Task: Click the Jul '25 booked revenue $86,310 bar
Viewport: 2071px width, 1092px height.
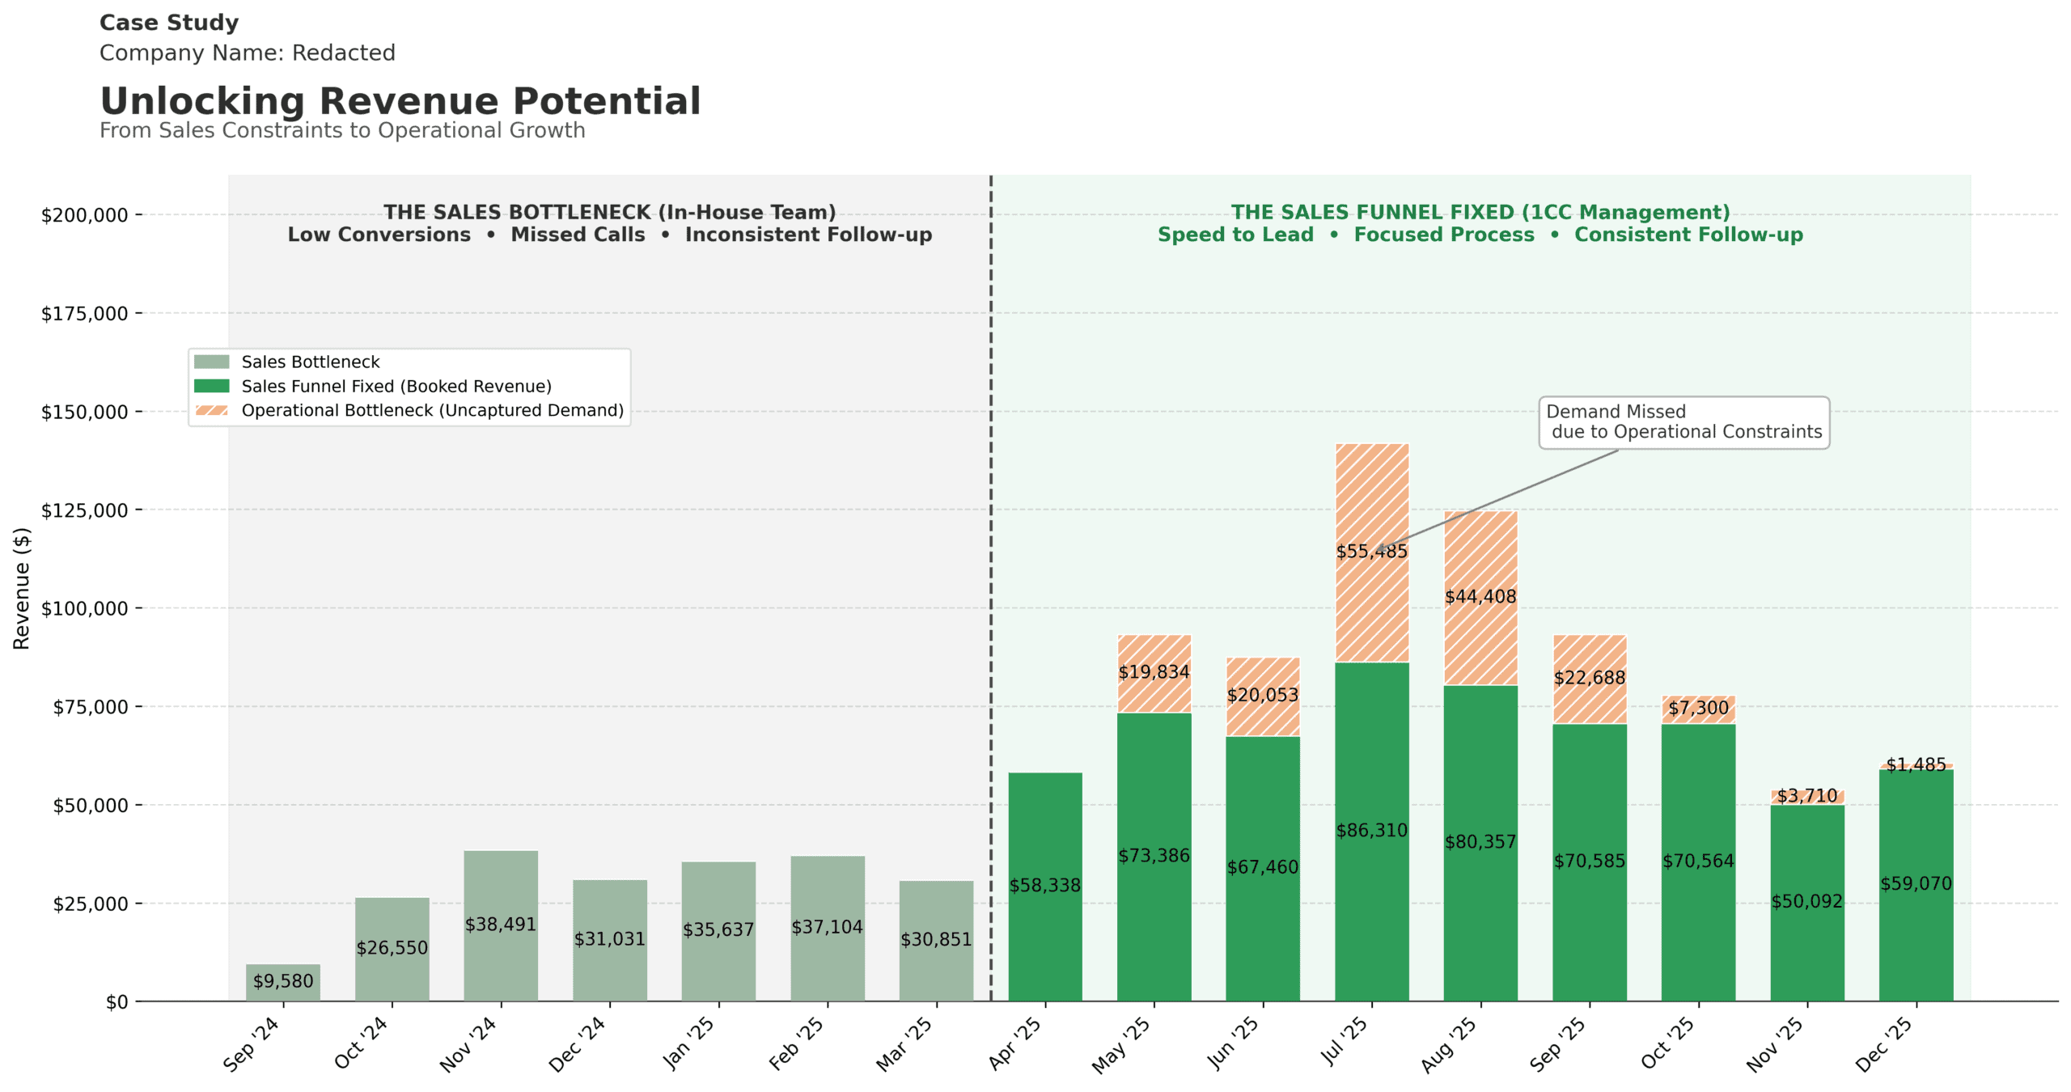Action: pyautogui.click(x=1372, y=832)
